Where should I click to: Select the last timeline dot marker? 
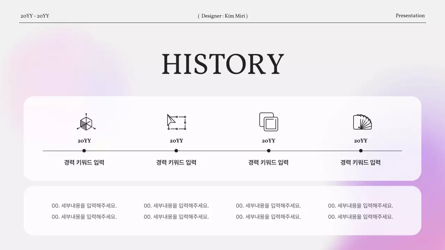pos(361,151)
